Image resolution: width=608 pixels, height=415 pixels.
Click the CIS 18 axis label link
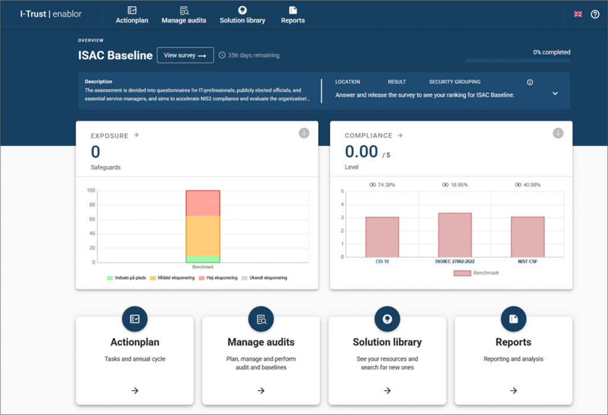[x=382, y=261]
